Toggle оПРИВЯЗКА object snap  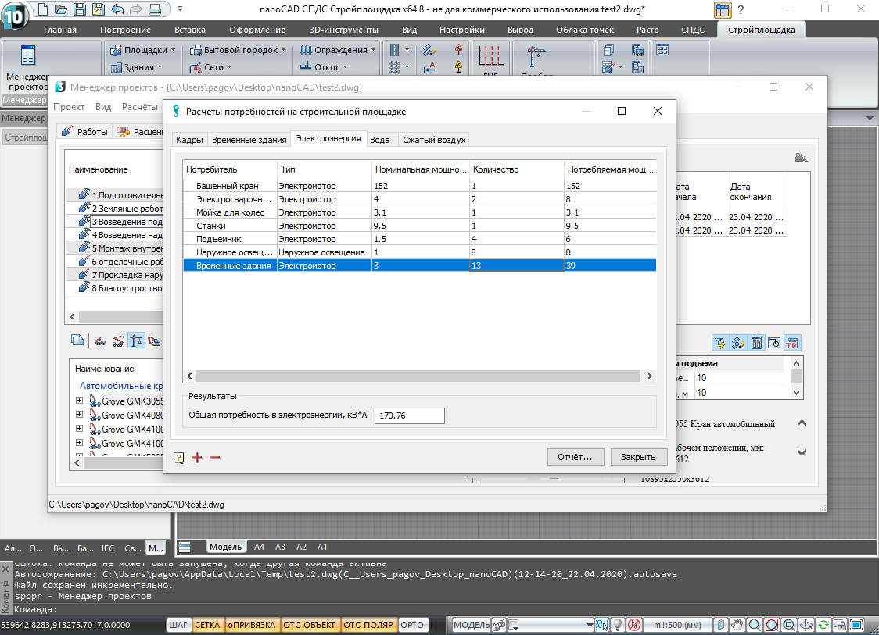[x=252, y=625]
